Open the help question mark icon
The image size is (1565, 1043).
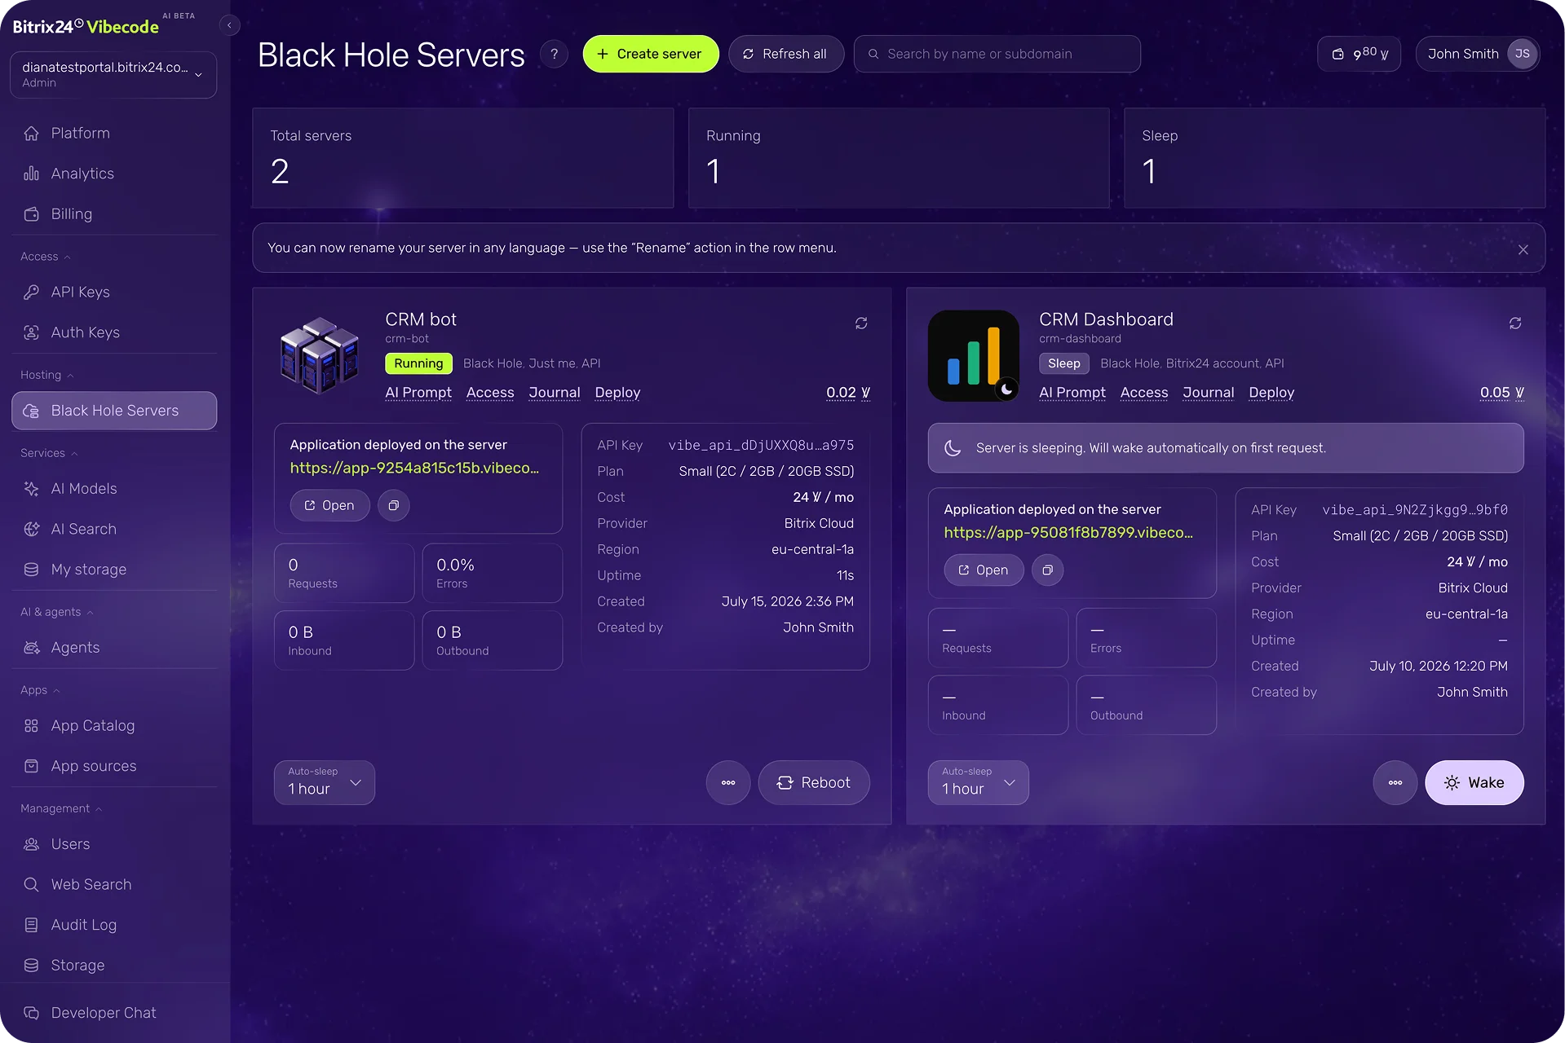coord(555,54)
